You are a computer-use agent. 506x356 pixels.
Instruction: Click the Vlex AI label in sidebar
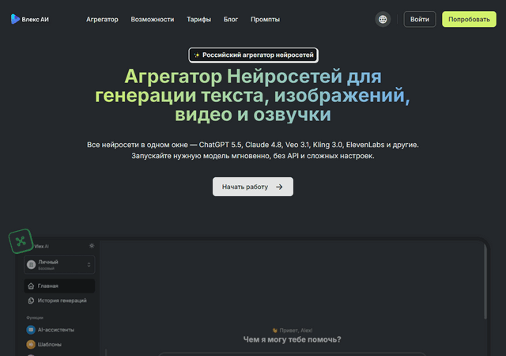click(x=41, y=246)
